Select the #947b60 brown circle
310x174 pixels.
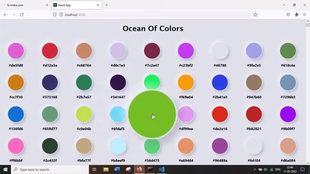254,83
